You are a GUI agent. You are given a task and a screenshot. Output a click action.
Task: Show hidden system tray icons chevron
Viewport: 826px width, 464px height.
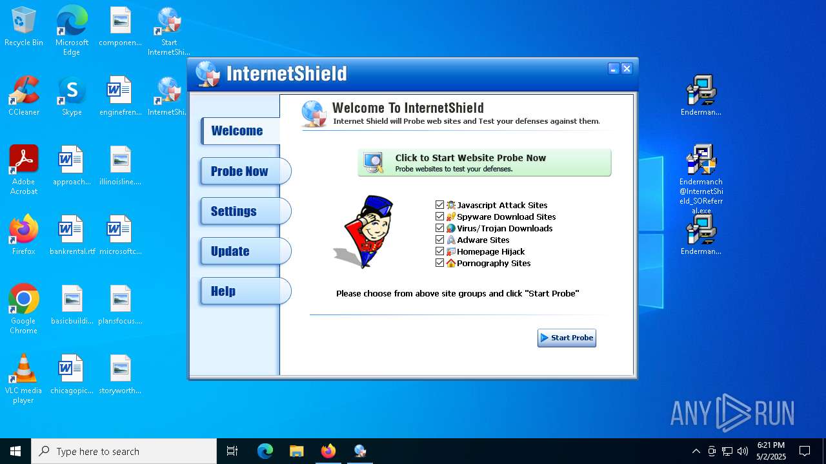point(696,451)
